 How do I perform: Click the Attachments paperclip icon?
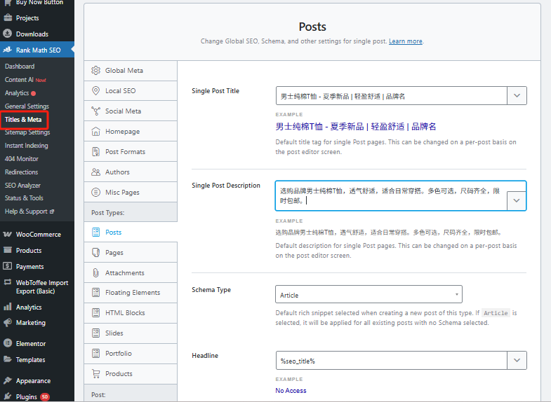point(96,273)
